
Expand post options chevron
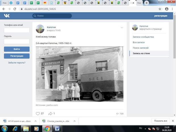click(122, 27)
